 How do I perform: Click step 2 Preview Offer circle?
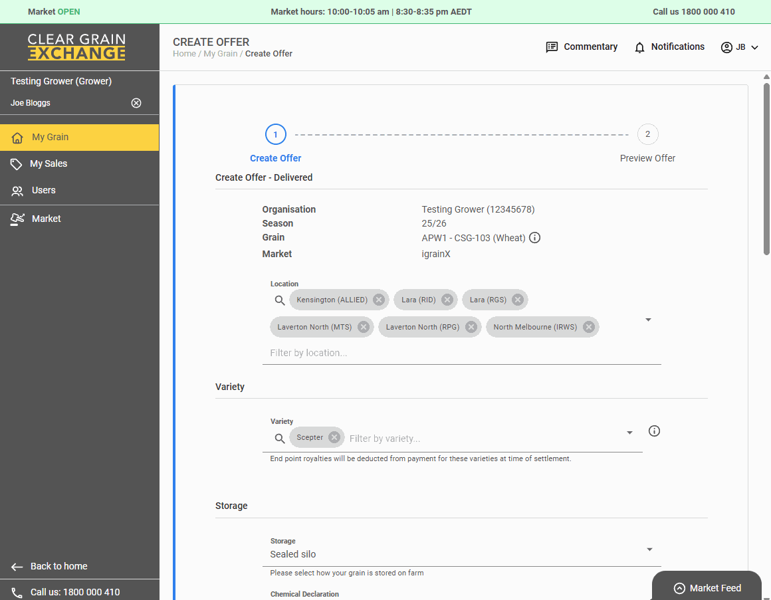647,134
